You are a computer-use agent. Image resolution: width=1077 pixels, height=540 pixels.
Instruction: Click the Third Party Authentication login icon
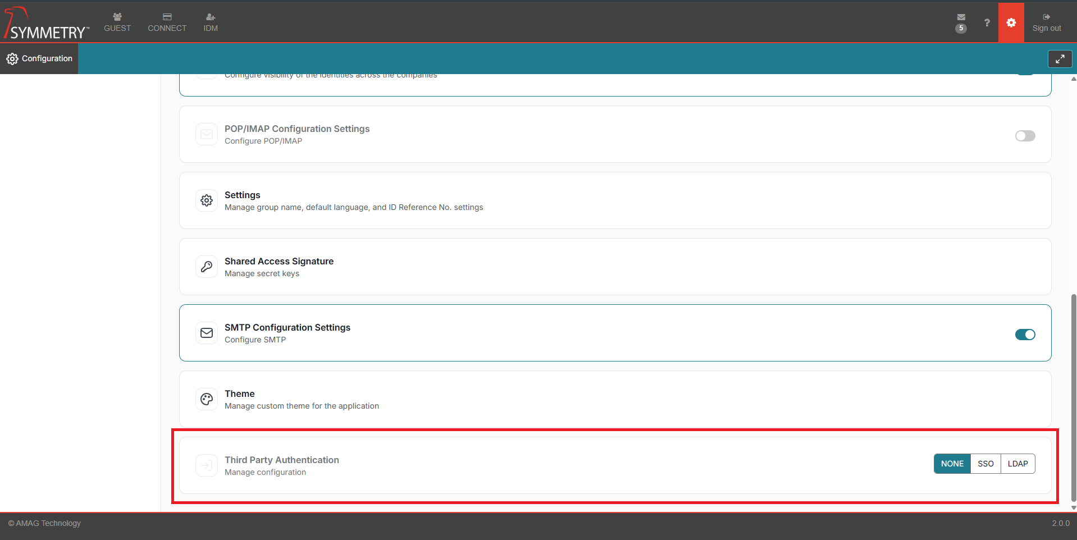click(207, 465)
